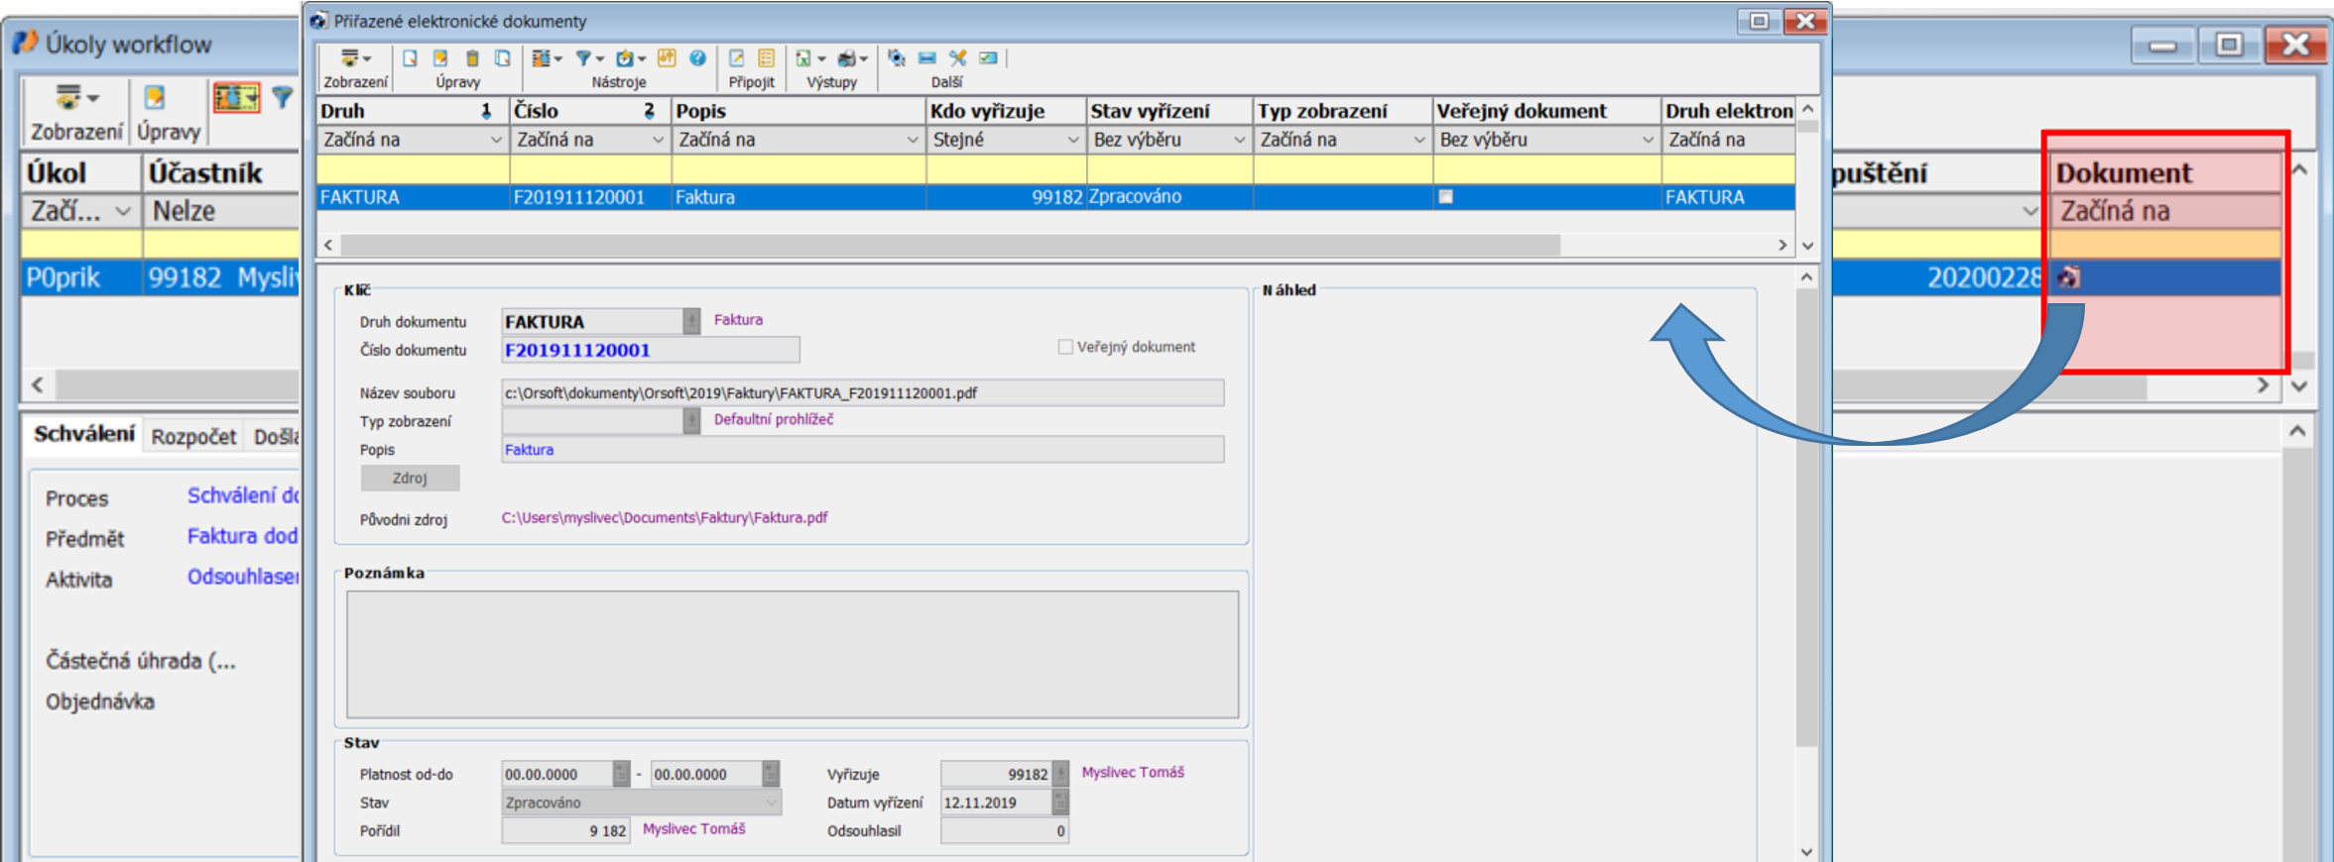Open the original source Faktura.pdf path link

coord(664,517)
